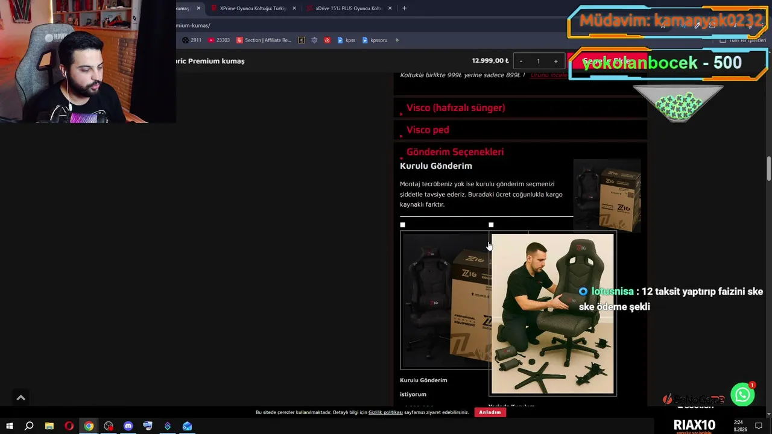Close the active kumaş tab
This screenshot has width=772, height=434.
198,8
